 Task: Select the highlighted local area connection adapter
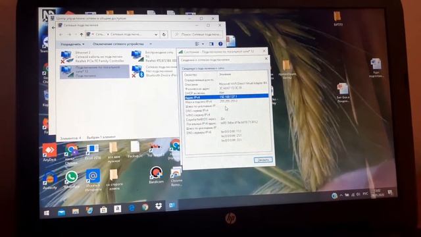pos(94,72)
